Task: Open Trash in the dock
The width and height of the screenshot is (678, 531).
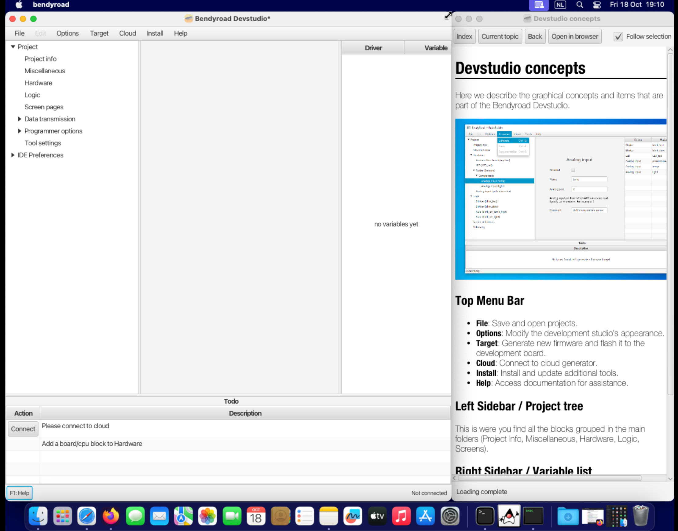Action: pyautogui.click(x=641, y=515)
